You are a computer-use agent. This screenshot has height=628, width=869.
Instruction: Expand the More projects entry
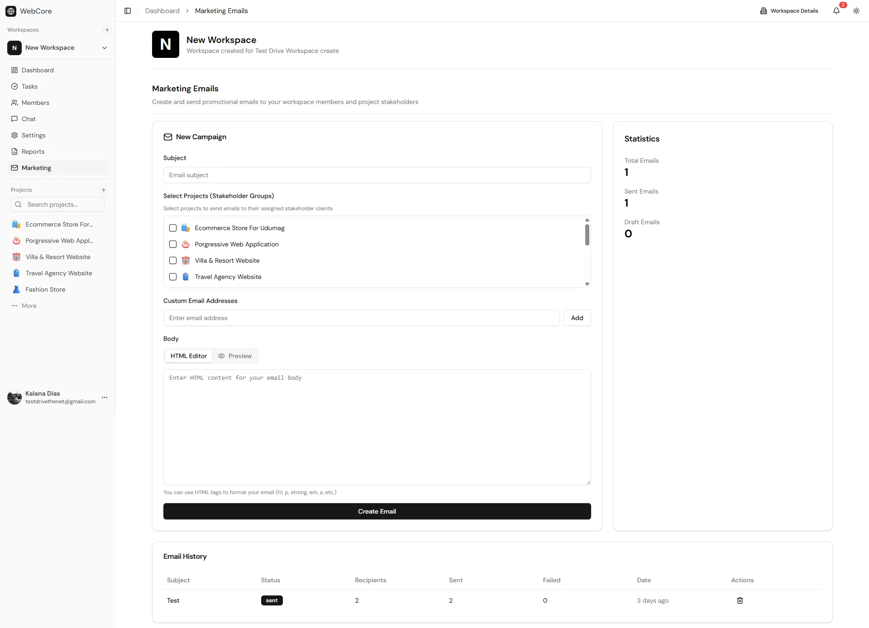[x=29, y=306]
